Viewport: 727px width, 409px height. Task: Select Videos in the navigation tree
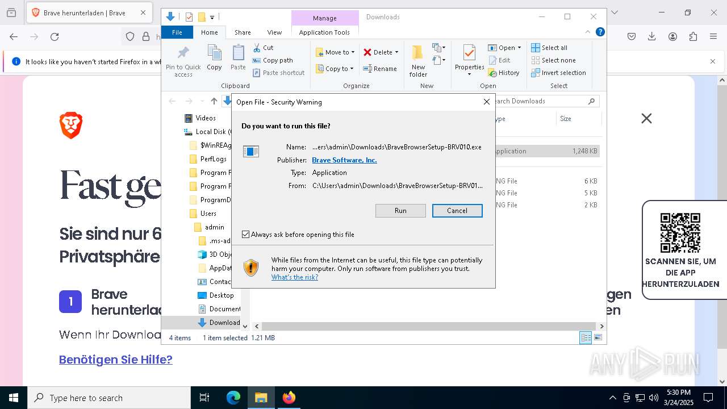[x=206, y=118]
